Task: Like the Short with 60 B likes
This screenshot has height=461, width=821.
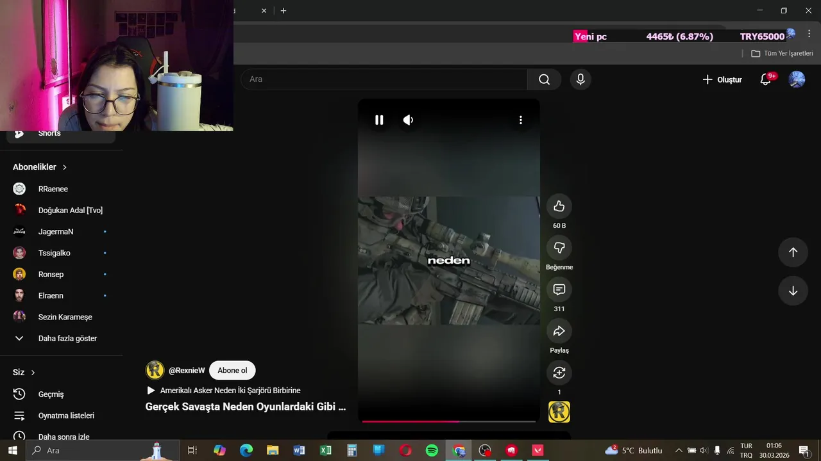Action: (x=559, y=206)
